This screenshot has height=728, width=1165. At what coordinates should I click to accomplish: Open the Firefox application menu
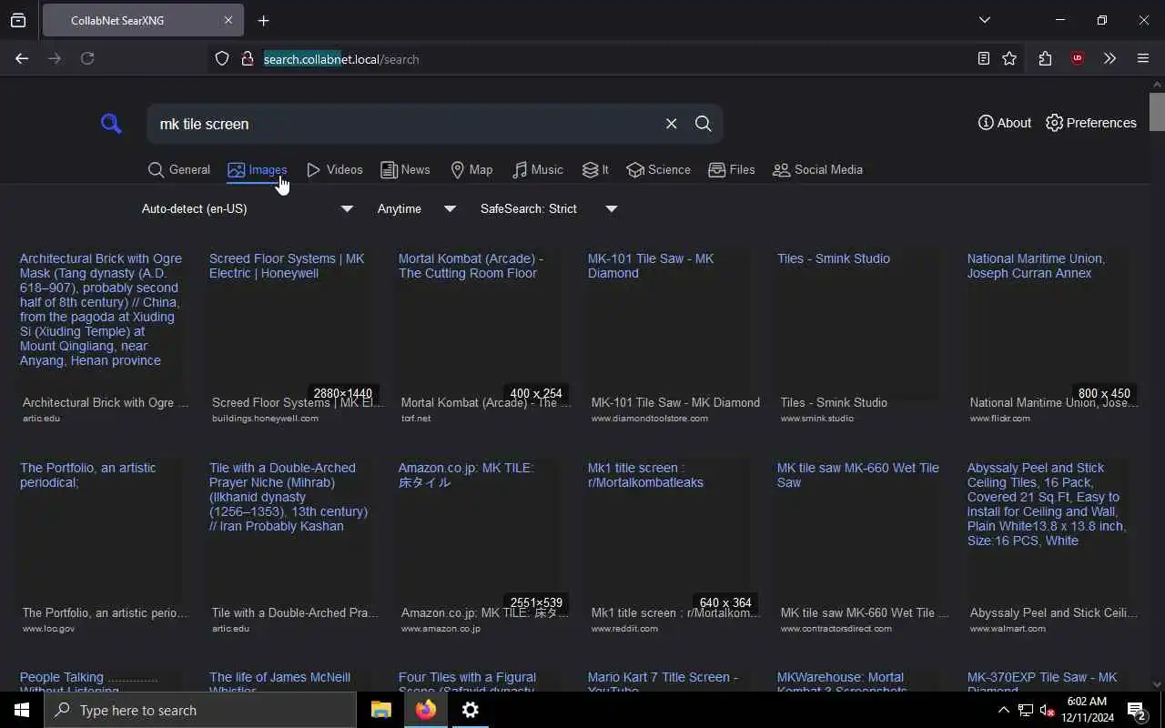tap(1143, 58)
